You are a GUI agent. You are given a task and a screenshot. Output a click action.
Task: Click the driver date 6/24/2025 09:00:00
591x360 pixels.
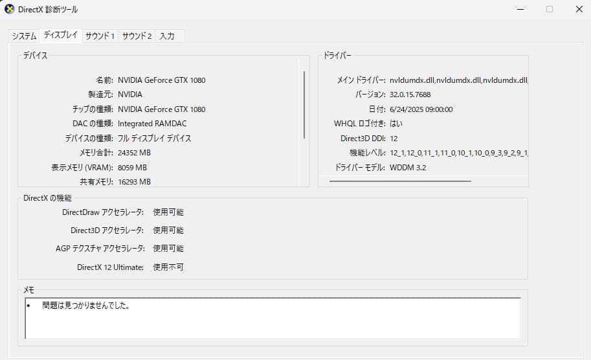click(x=421, y=109)
